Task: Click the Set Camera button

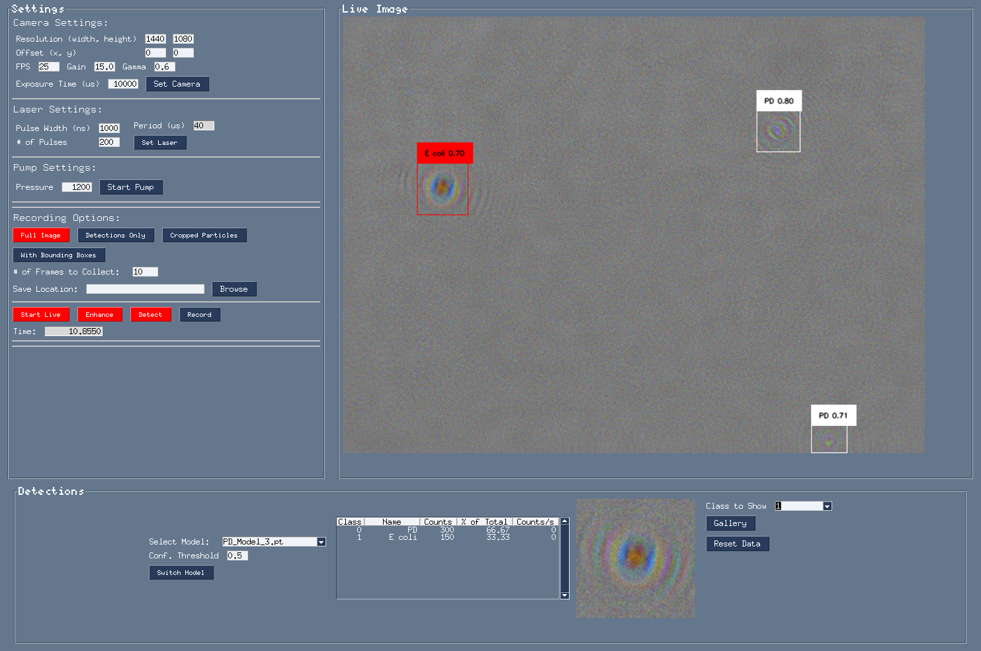Action: click(x=177, y=84)
